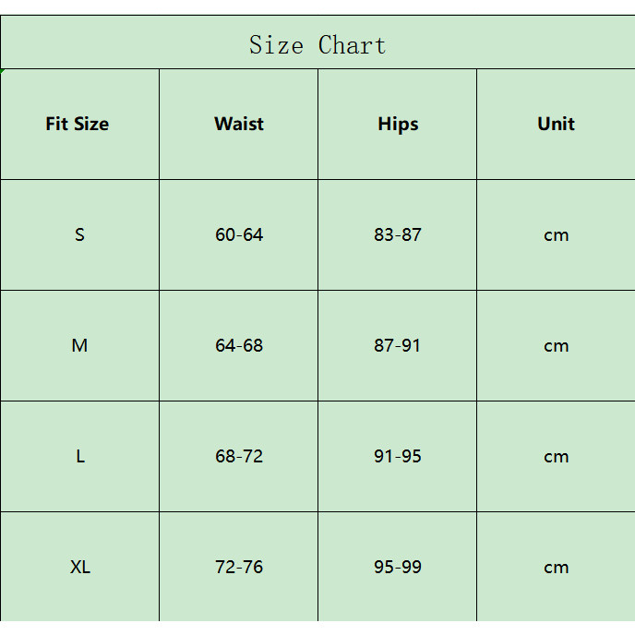Click the cm unit cell in S row
This screenshot has width=635, height=635.
point(556,234)
